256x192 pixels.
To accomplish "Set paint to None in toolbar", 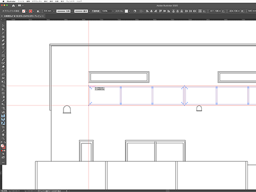I will pos(5,151).
